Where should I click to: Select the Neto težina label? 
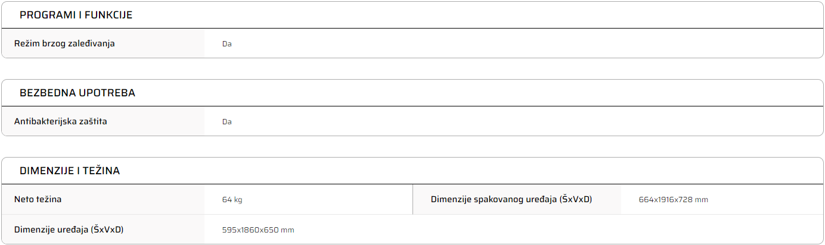38,199
